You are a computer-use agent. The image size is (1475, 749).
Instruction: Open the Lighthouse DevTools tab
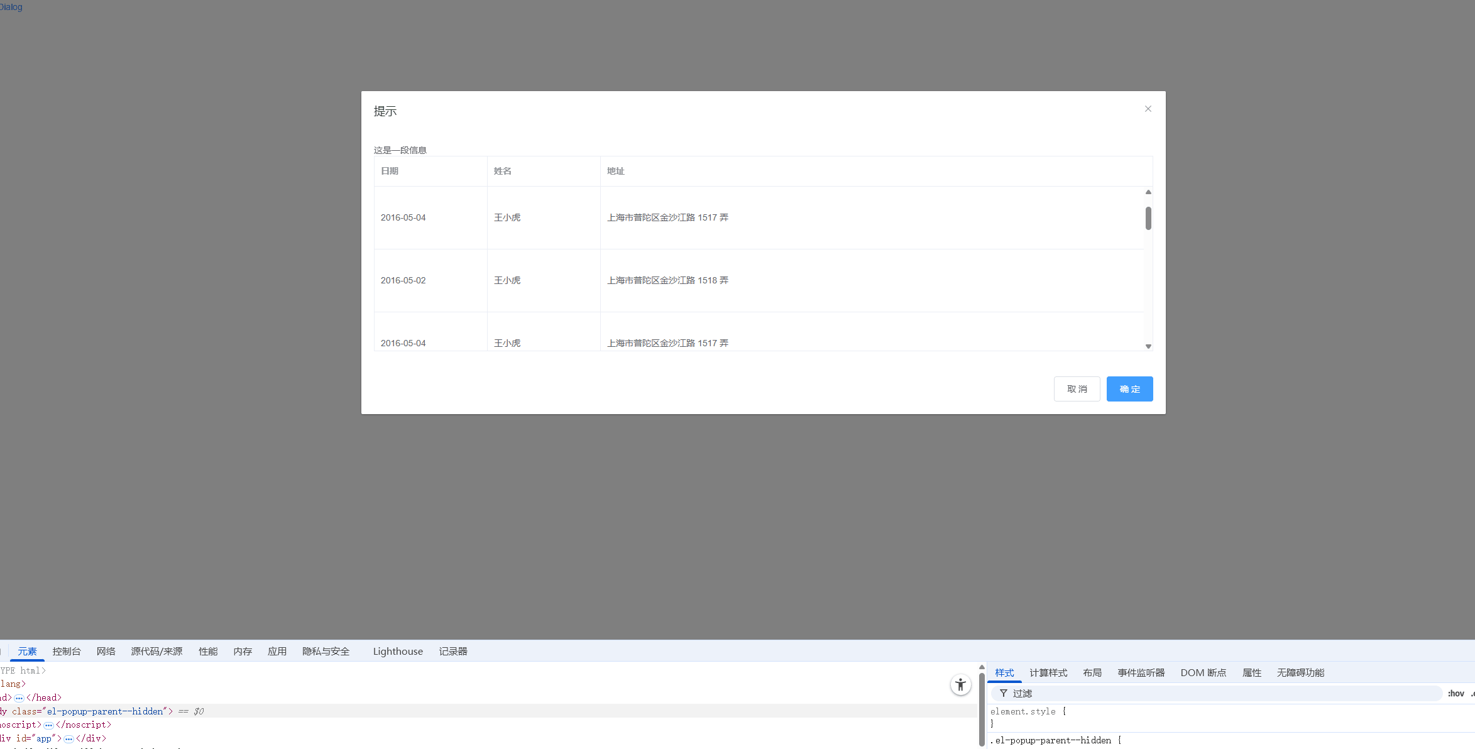coord(398,651)
